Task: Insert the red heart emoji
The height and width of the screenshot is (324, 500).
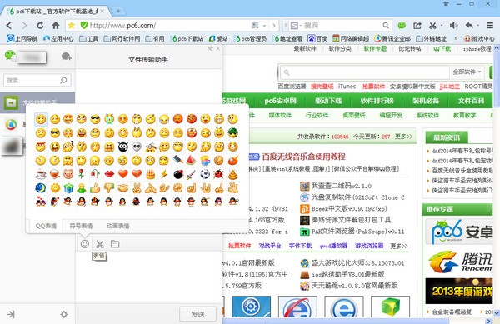Action: pos(123,174)
